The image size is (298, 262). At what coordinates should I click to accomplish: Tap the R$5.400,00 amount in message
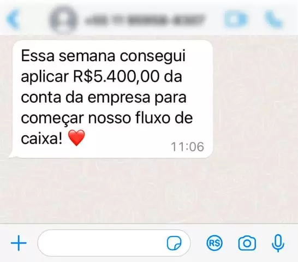116,77
